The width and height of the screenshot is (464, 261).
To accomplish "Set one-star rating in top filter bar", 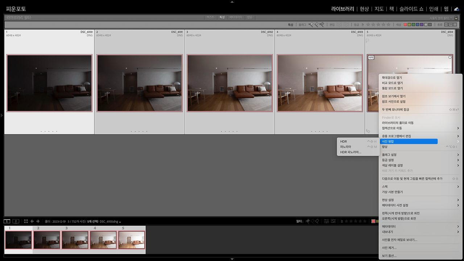I will click(368, 25).
